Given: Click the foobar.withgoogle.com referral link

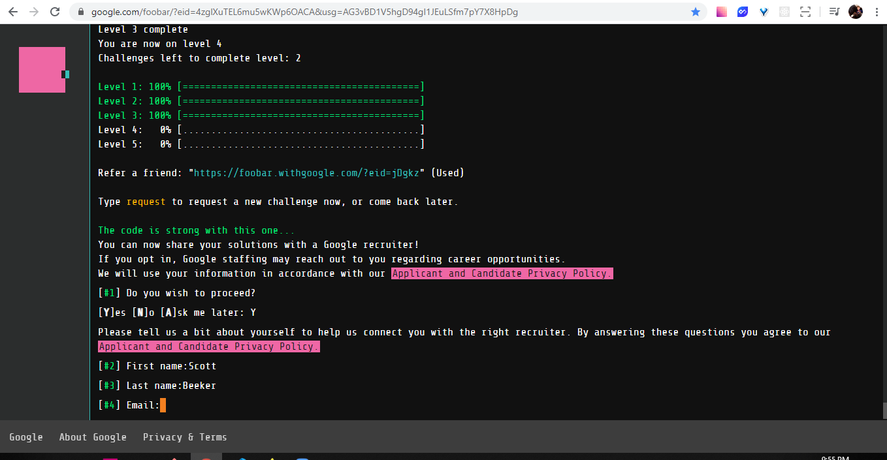Looking at the screenshot, I should click(306, 173).
